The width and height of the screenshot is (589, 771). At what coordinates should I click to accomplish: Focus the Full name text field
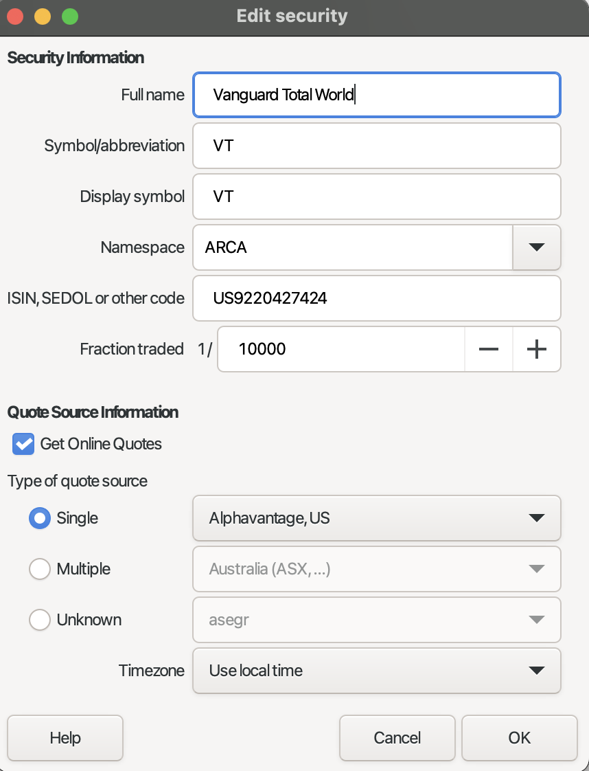pyautogui.click(x=377, y=95)
